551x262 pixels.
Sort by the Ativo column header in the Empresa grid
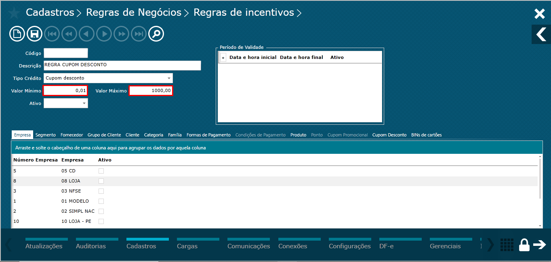pos(105,160)
